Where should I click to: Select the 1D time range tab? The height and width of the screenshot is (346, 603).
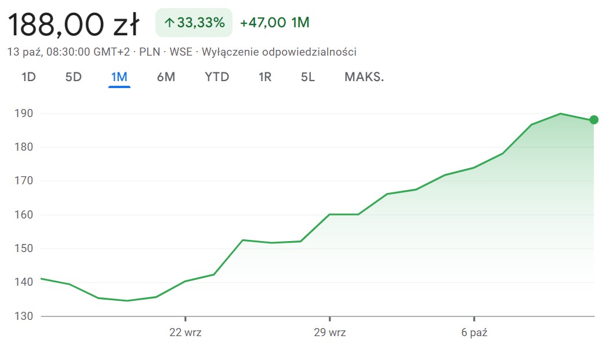coord(28,77)
